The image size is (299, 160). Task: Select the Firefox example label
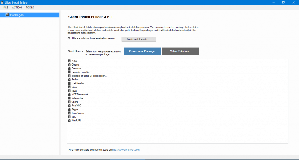(75, 80)
